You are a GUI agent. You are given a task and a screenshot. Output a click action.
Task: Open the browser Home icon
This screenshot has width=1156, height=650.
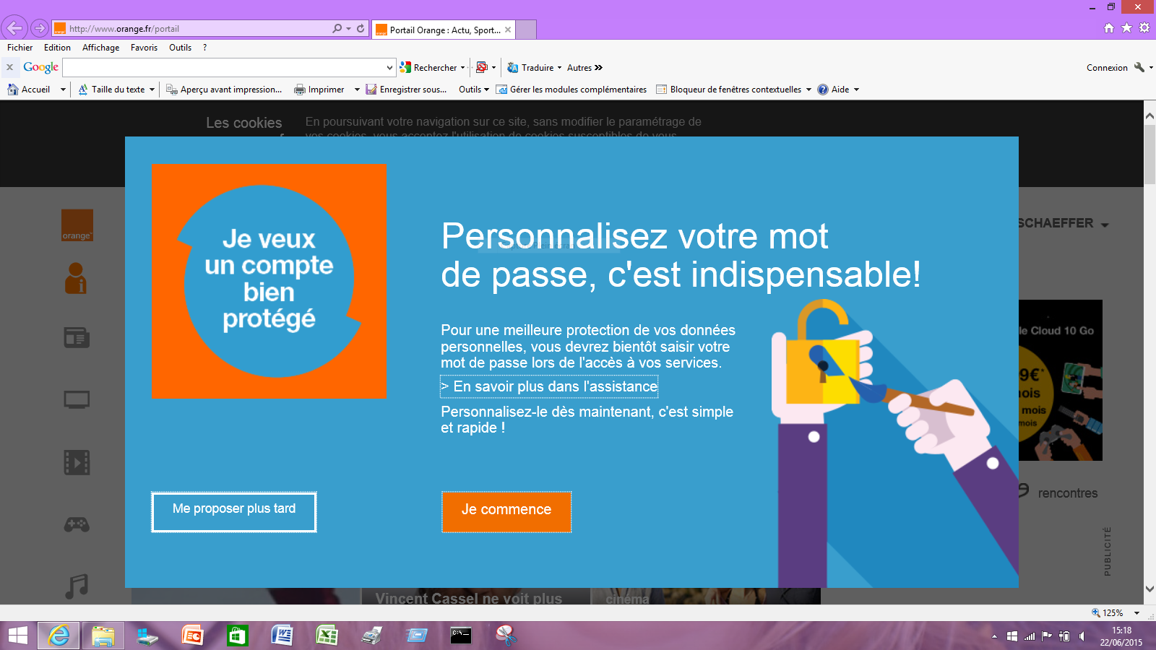(x=1109, y=28)
